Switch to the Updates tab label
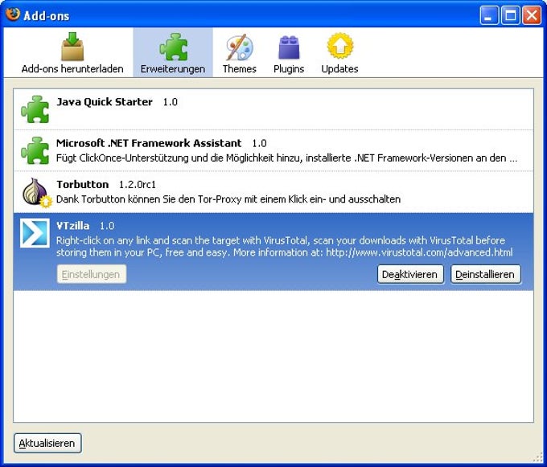The width and height of the screenshot is (547, 467). click(339, 68)
